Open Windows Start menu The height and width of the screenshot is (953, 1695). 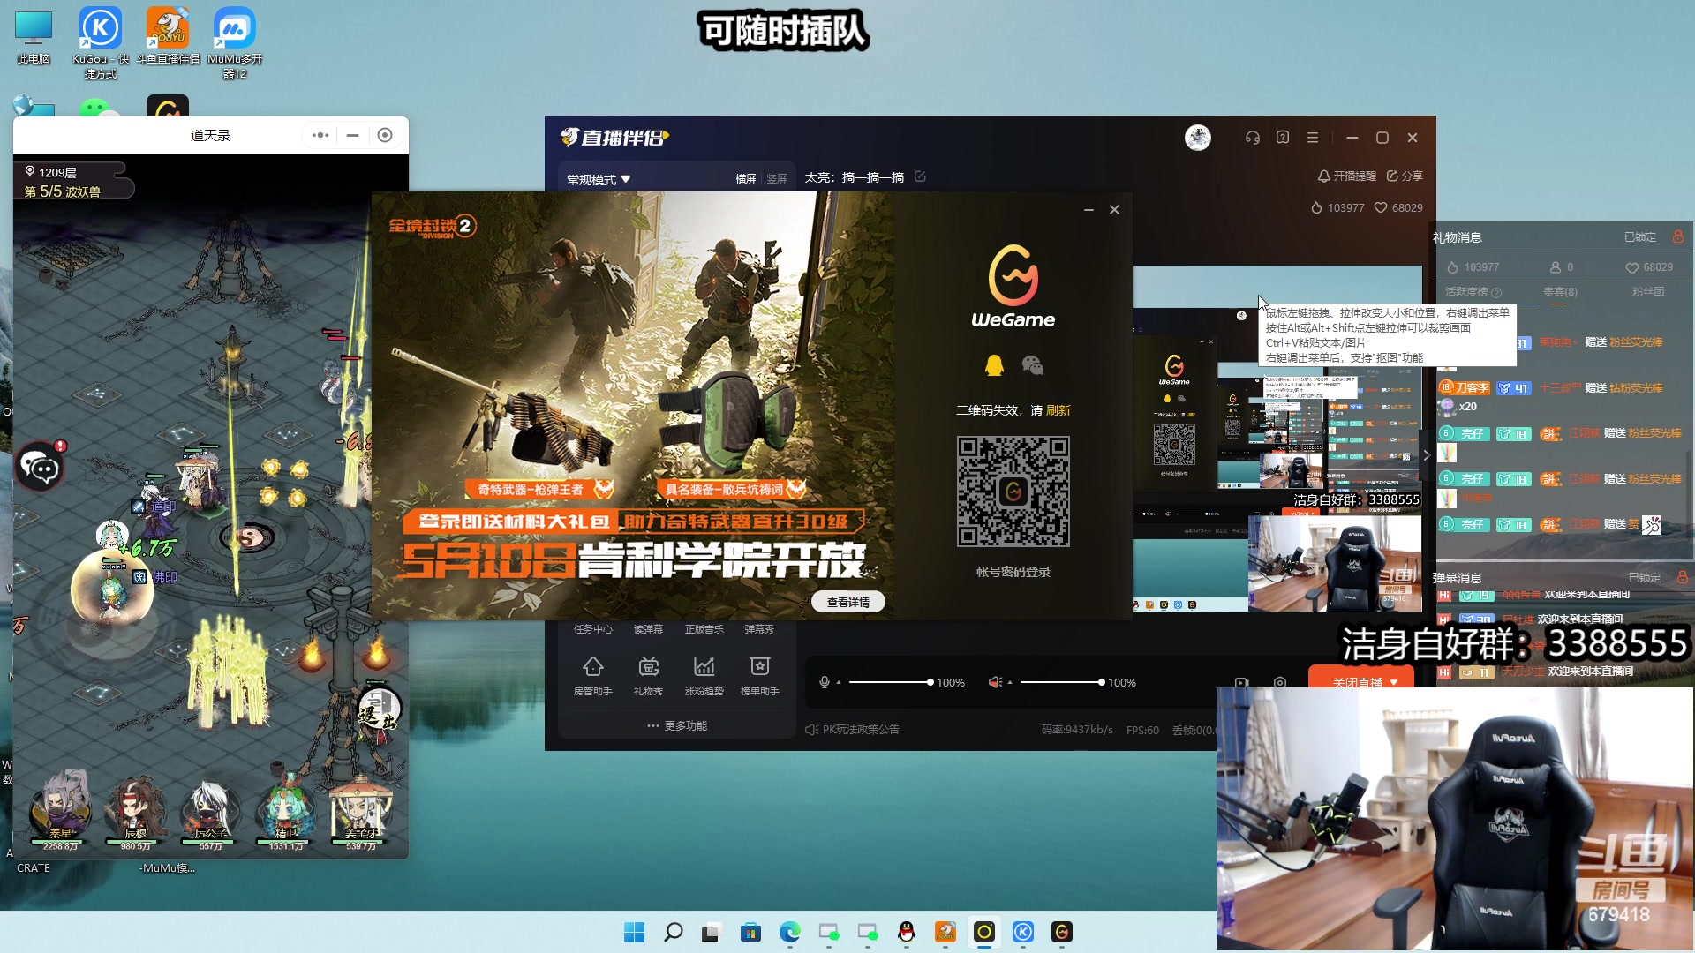click(634, 932)
